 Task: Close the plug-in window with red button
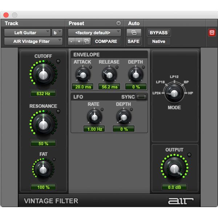click(6, 15)
